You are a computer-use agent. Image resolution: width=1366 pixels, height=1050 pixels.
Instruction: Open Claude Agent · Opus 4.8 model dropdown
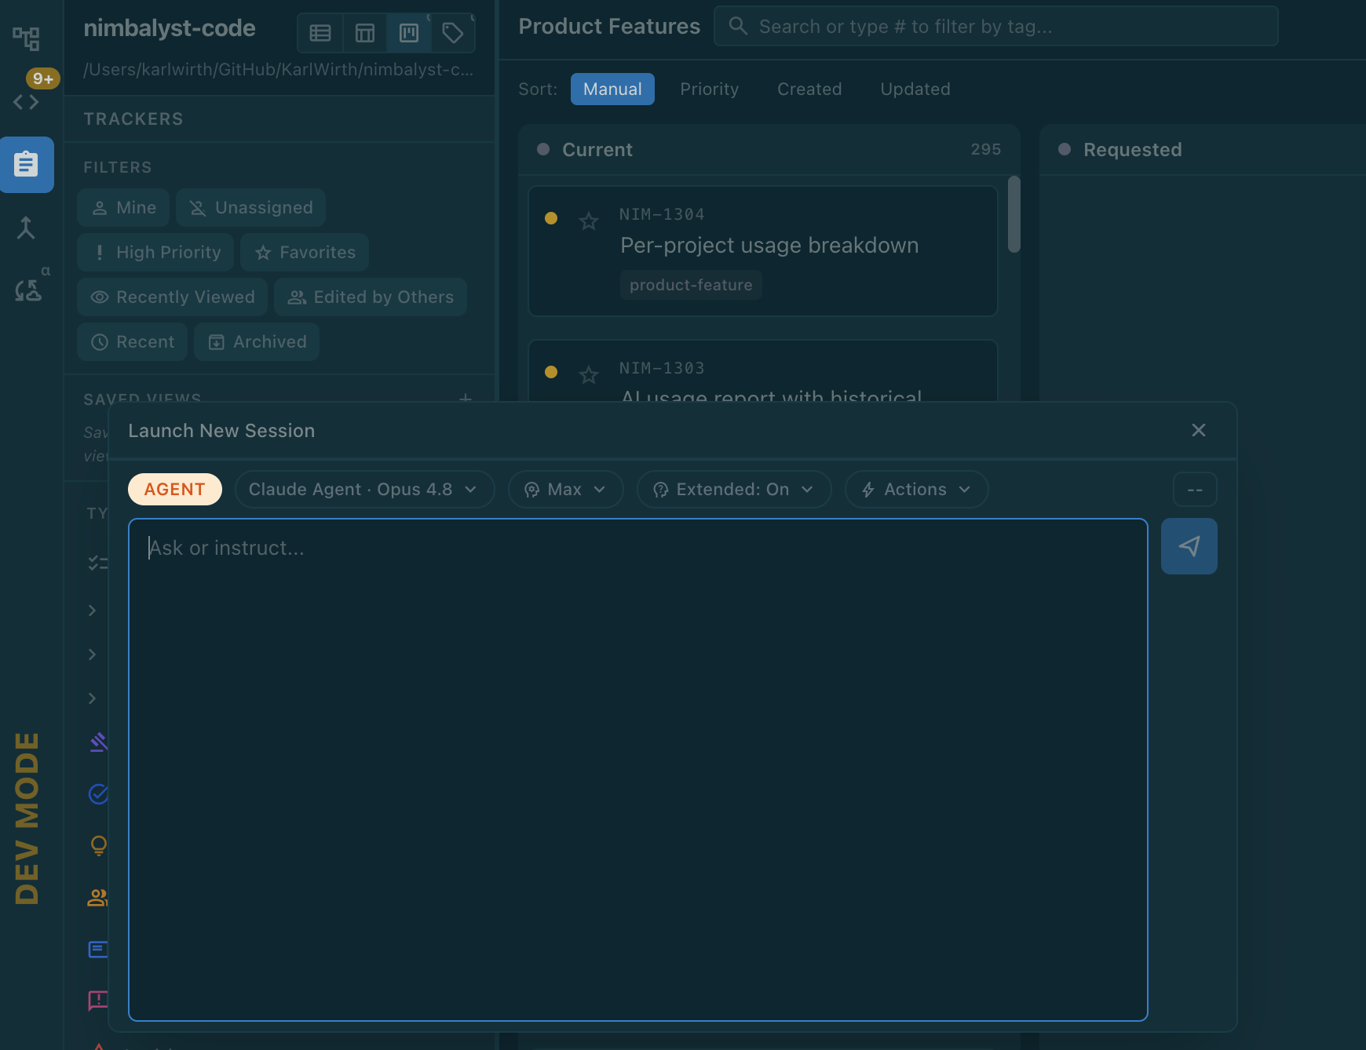[364, 489]
